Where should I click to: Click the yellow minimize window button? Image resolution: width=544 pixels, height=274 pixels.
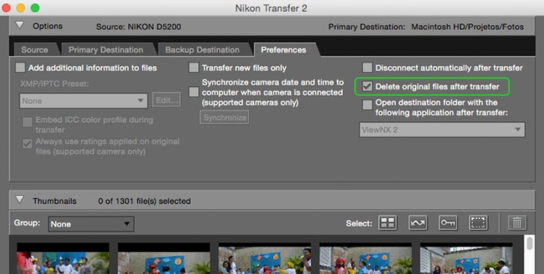click(20, 8)
